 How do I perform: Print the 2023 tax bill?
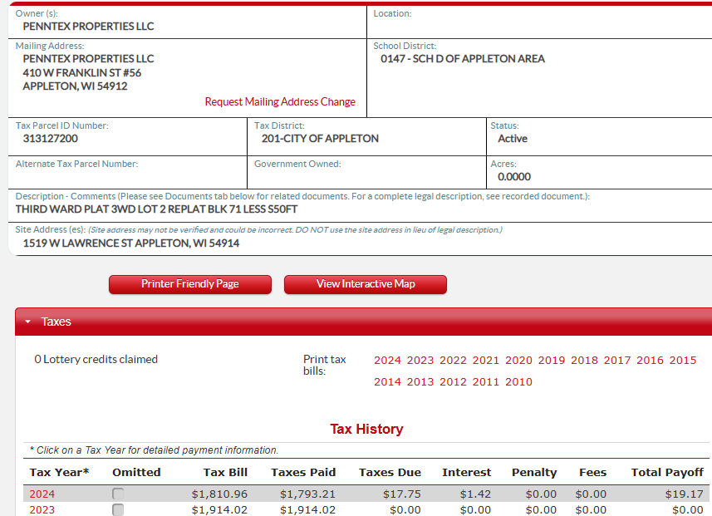[420, 361]
